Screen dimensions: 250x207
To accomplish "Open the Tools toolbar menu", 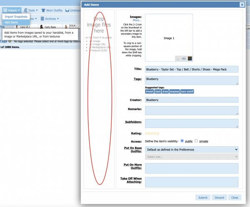I will coord(31,10).
